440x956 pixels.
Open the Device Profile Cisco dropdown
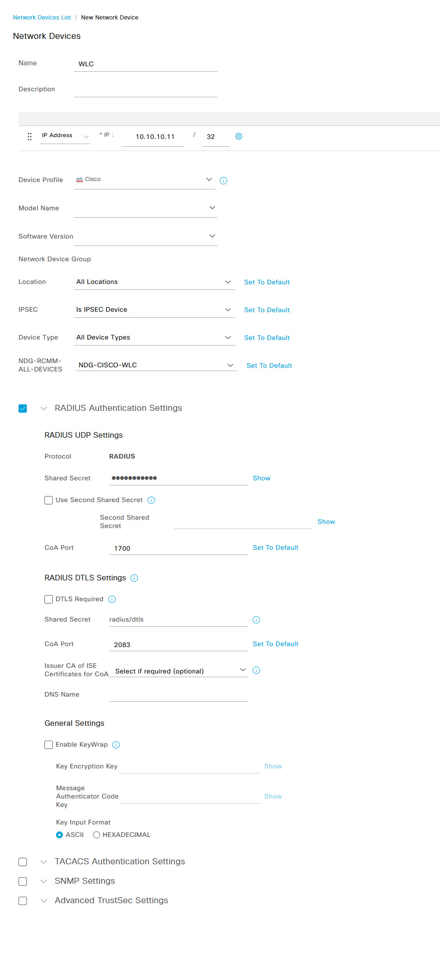(144, 180)
